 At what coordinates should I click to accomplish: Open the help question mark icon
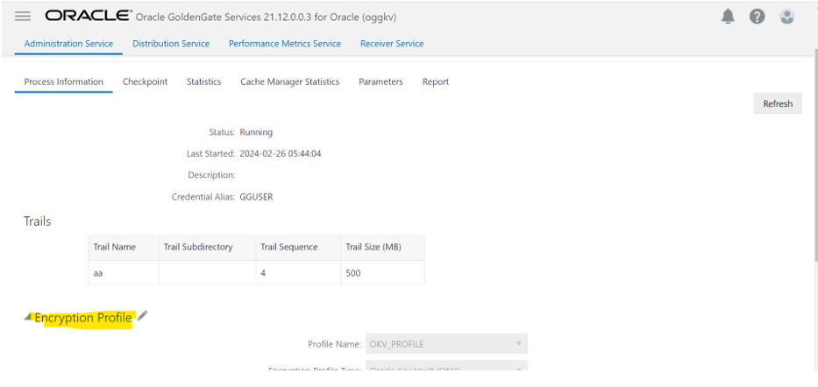pyautogui.click(x=757, y=17)
